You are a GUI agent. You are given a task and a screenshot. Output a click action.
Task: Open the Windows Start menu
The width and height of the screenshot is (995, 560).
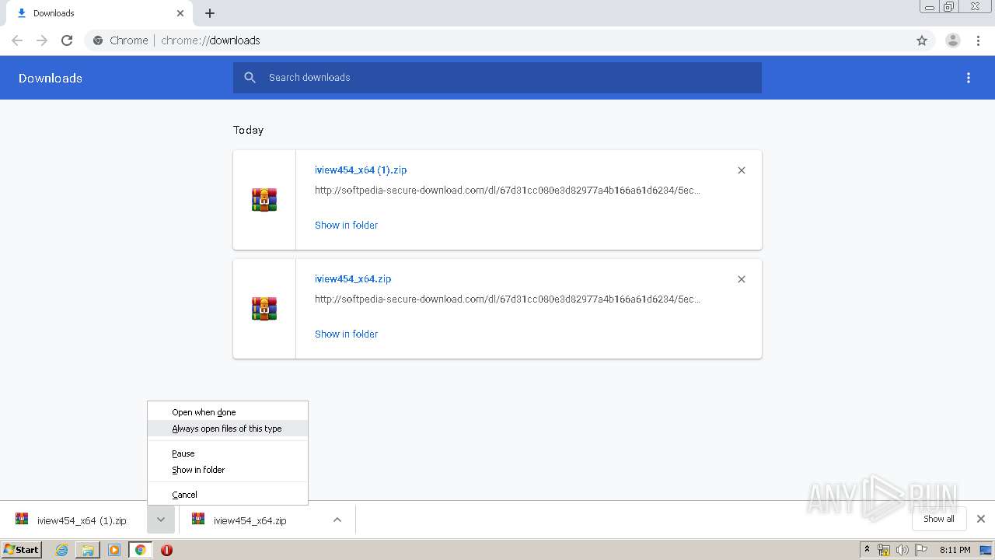21,550
